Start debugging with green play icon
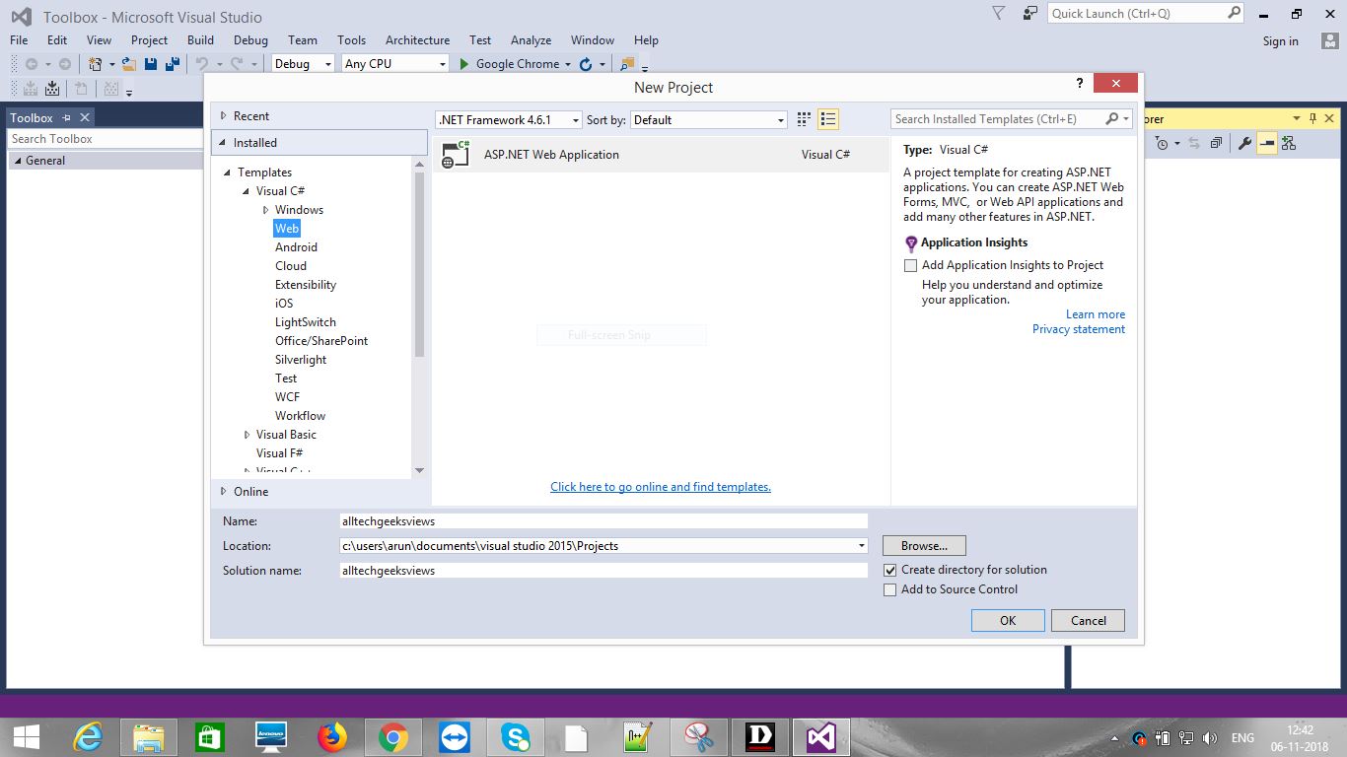Image resolution: width=1347 pixels, height=757 pixels. pos(465,64)
